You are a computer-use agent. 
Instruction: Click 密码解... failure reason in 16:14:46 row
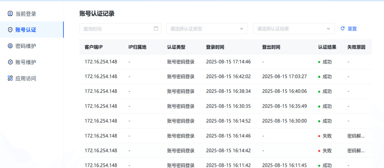point(355,136)
